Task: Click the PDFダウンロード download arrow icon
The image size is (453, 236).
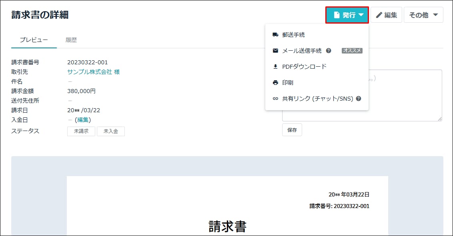Action: (275, 67)
